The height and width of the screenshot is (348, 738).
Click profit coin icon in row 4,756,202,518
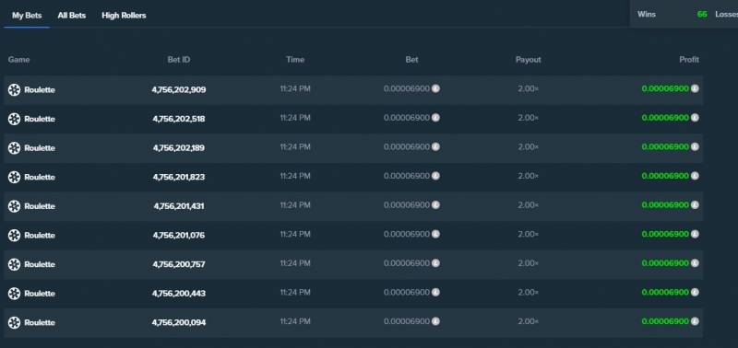pyautogui.click(x=695, y=118)
